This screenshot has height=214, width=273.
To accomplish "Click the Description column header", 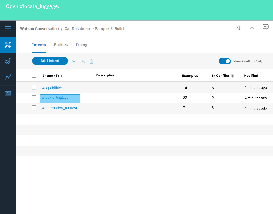I will coord(106,75).
